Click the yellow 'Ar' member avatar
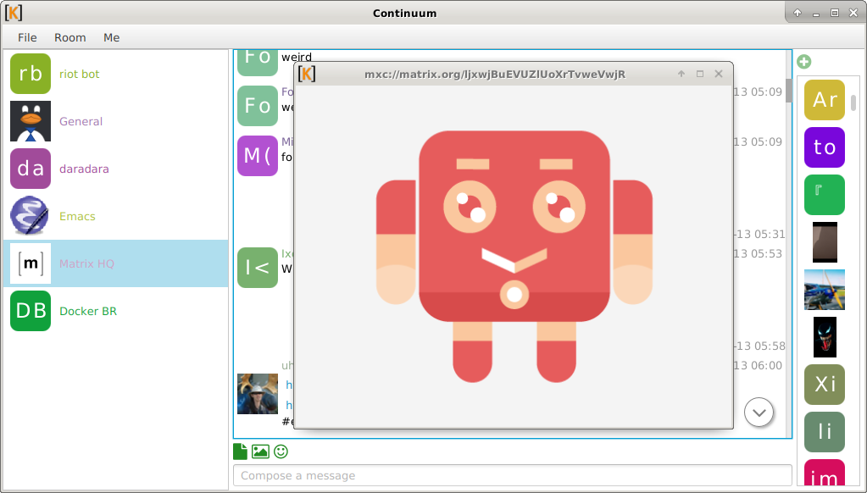Image resolution: width=867 pixels, height=493 pixels. [x=825, y=100]
